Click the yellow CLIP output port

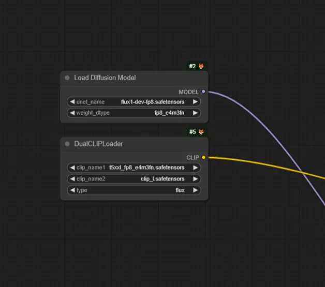coord(203,157)
